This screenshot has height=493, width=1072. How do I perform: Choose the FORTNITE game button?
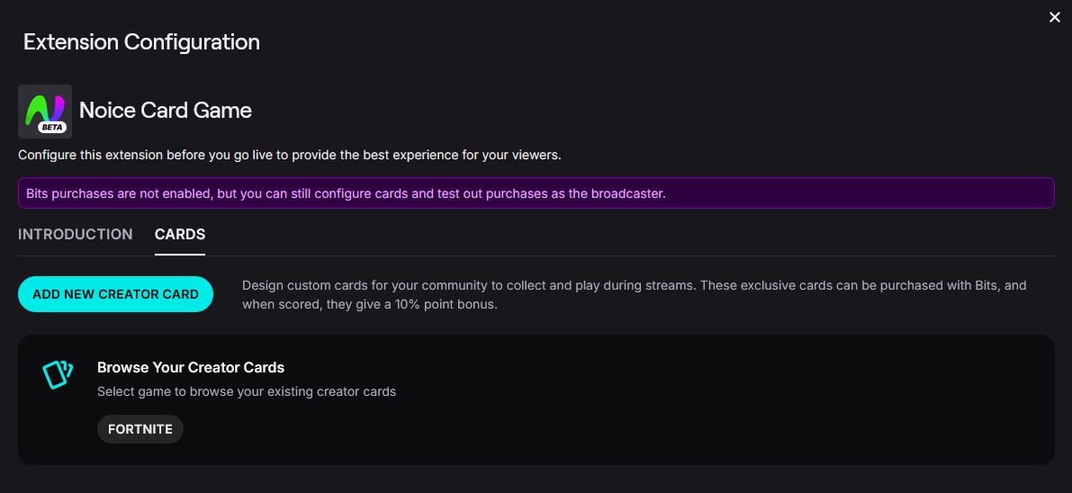click(x=140, y=429)
